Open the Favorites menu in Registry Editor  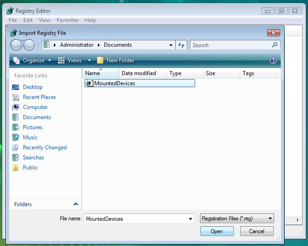(x=67, y=20)
